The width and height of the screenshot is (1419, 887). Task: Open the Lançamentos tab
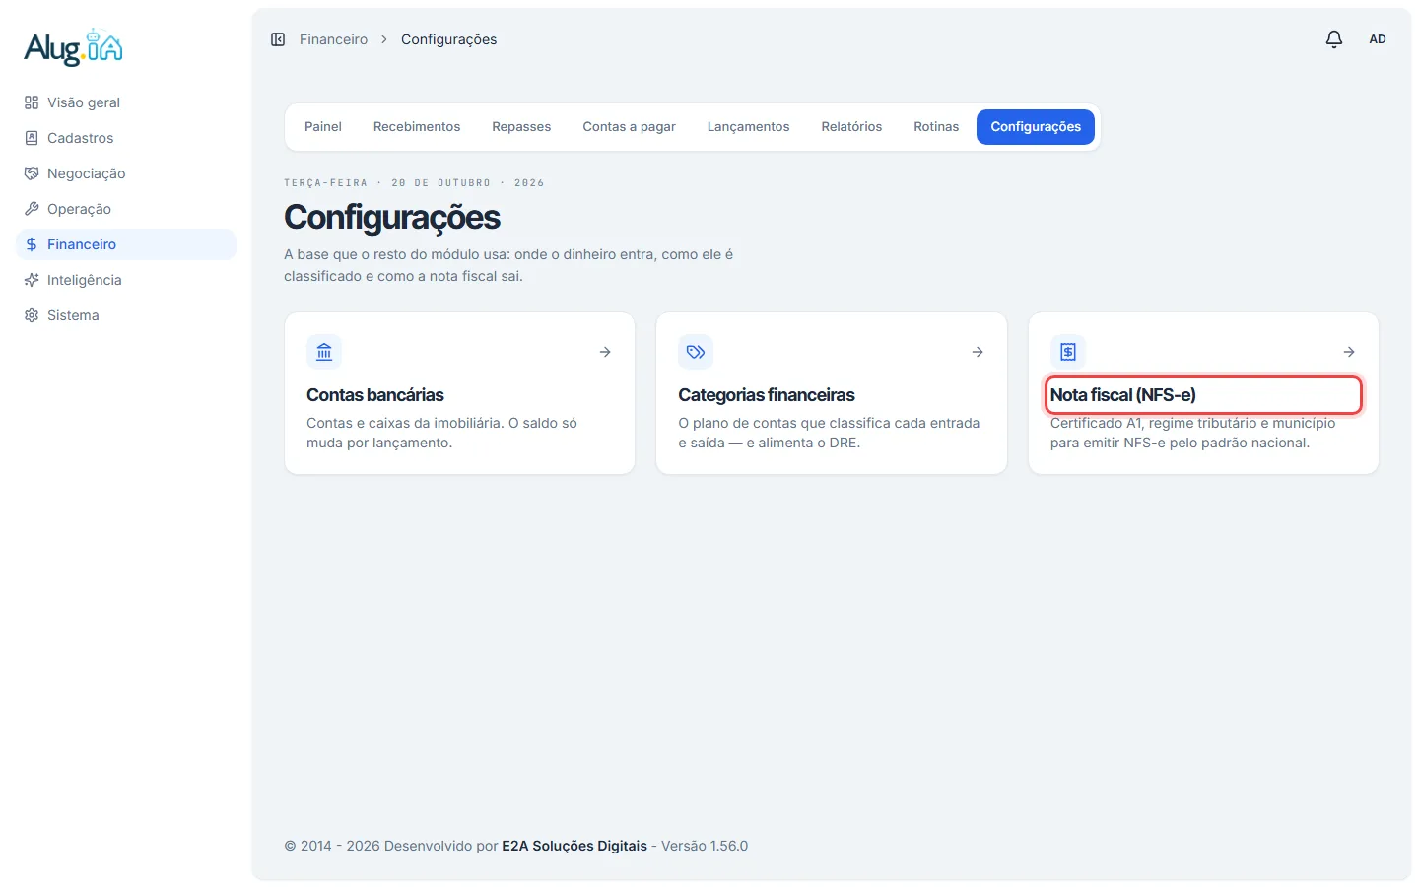[748, 127]
